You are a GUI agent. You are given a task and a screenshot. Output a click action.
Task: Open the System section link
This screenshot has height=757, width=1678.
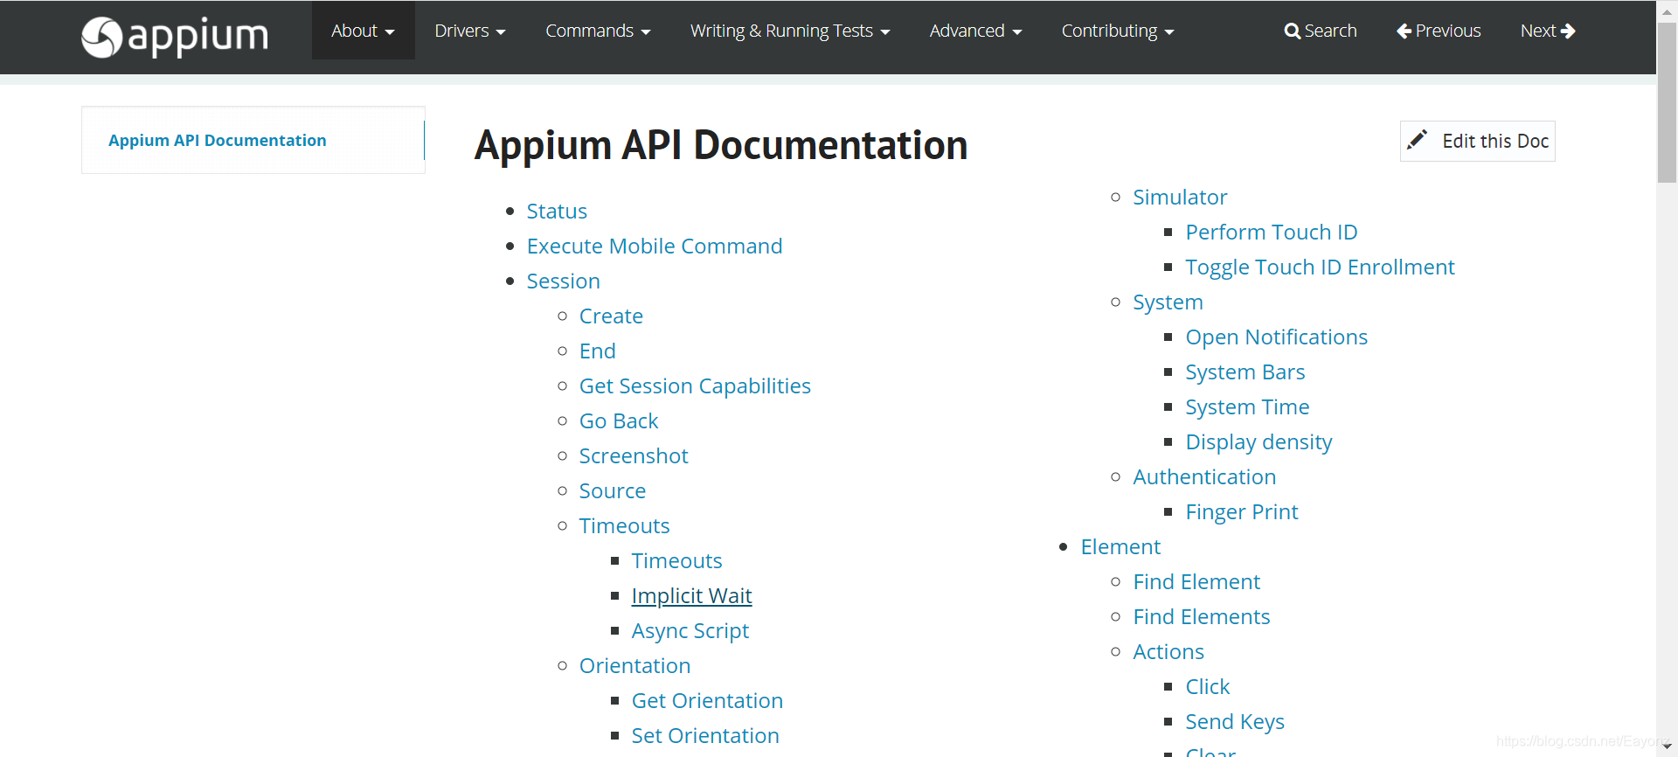[x=1168, y=302]
